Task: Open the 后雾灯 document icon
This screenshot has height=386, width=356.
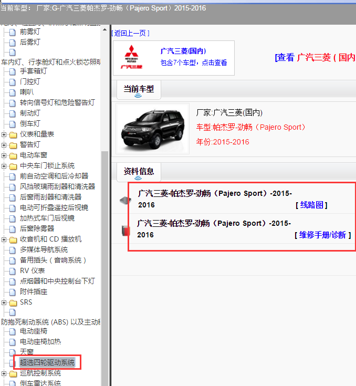Action: point(13,43)
